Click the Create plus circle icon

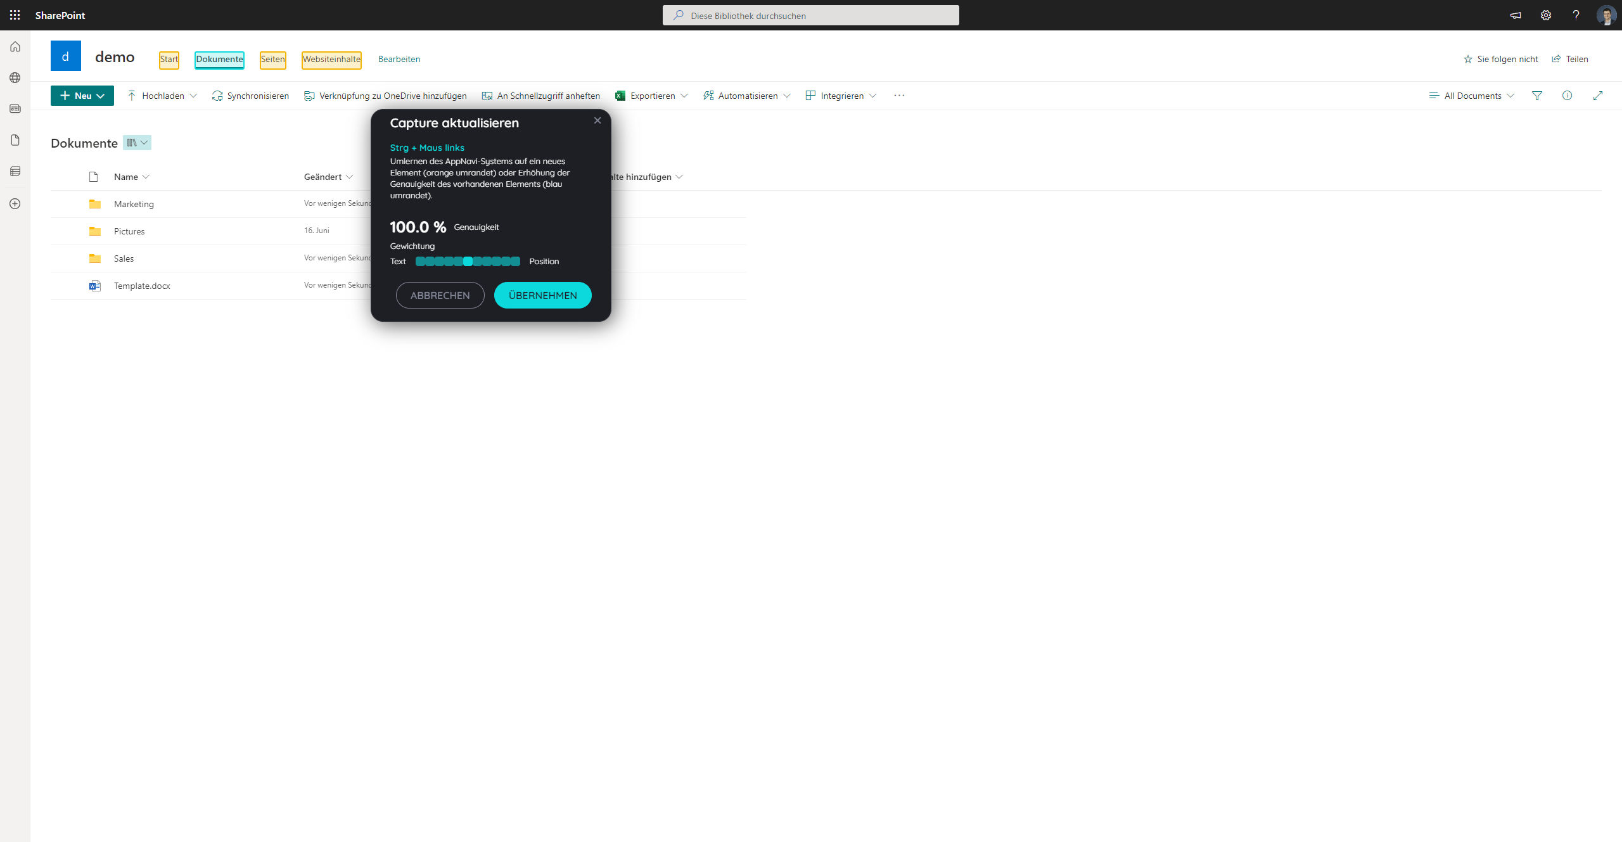[x=15, y=204]
